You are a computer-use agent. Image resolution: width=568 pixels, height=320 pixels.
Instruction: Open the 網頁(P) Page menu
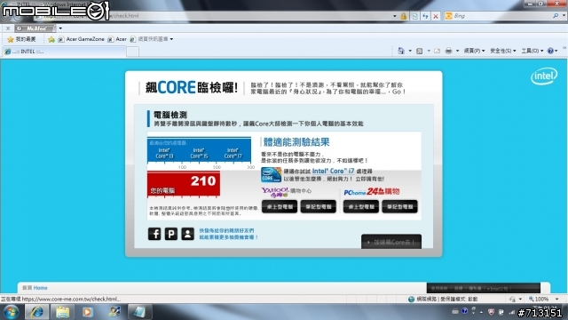coord(474,51)
